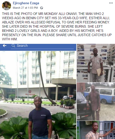
Task: Click the post text about Monday Alli Onaivi
Action: tap(57, 26)
